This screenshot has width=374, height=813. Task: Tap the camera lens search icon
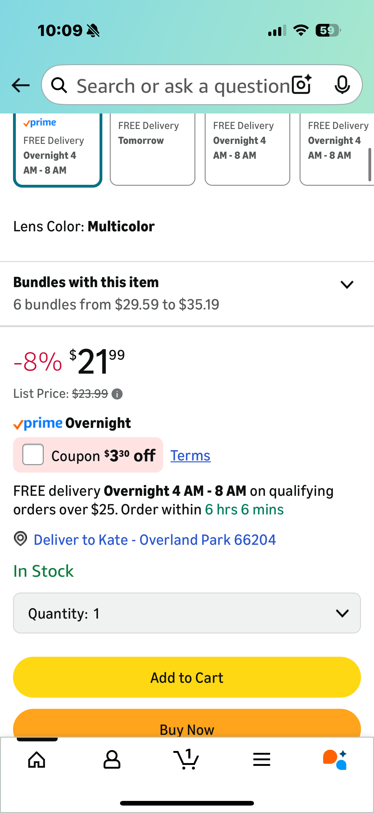301,85
